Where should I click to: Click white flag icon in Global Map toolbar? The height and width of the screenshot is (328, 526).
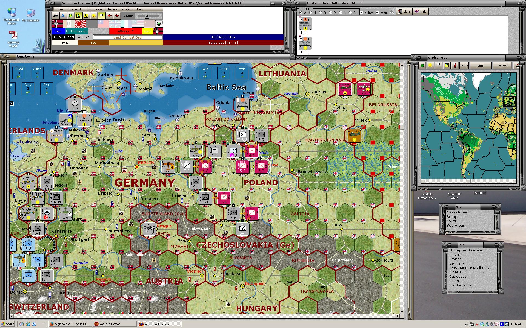coord(438,65)
